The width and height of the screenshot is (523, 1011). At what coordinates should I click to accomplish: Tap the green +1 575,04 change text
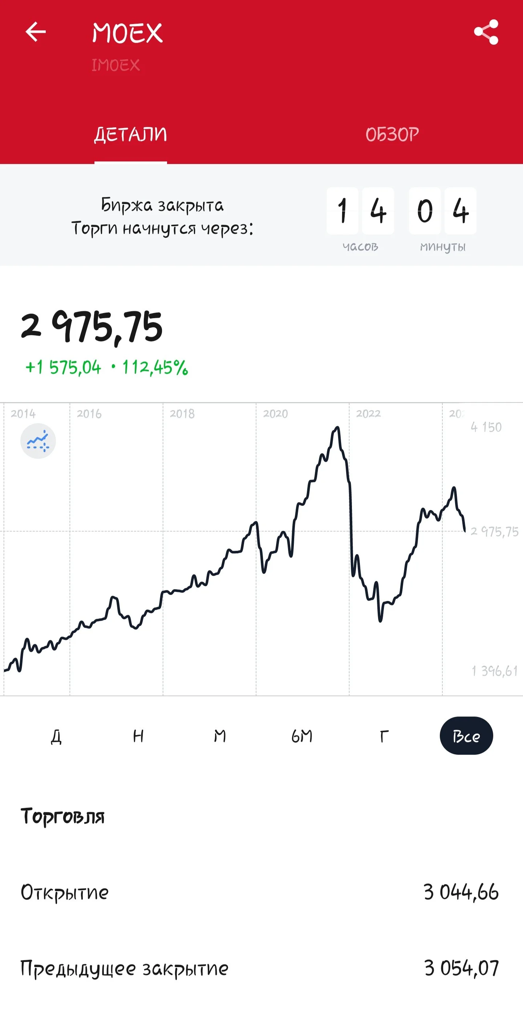click(63, 368)
